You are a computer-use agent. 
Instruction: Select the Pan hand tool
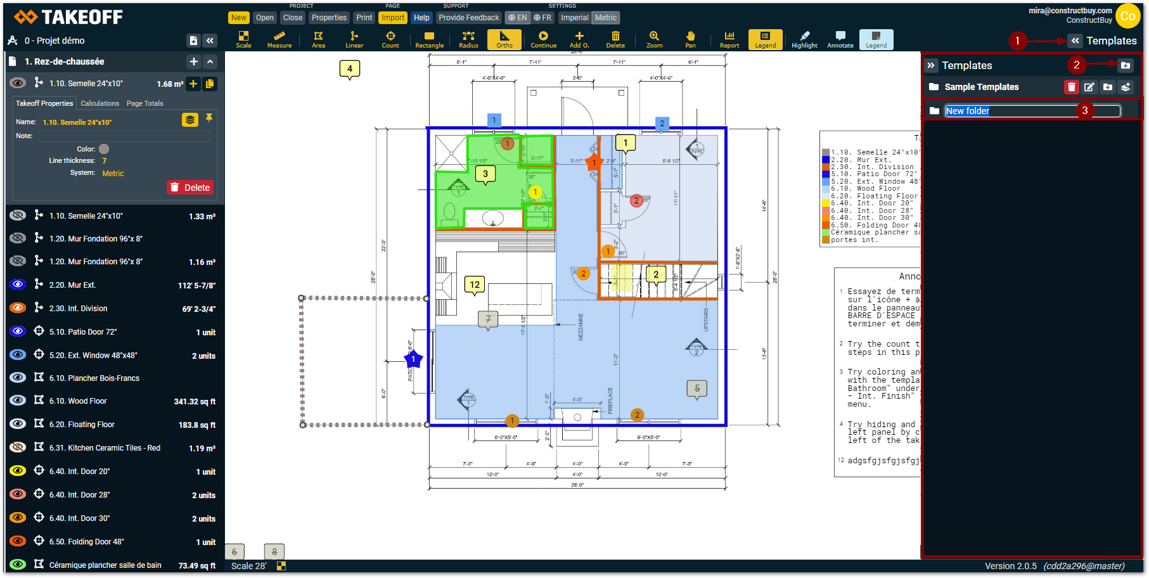click(x=690, y=39)
